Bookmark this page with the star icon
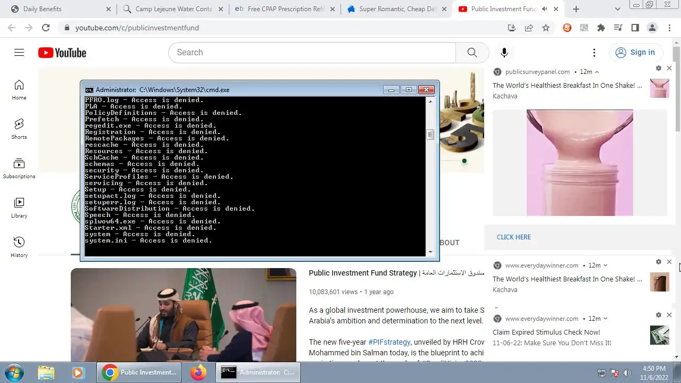Screen dimensions: 681x383 (546, 28)
